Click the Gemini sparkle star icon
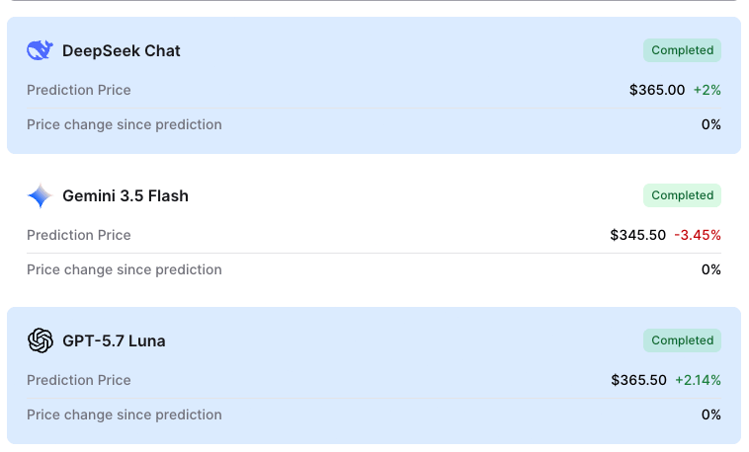Image resolution: width=749 pixels, height=452 pixels. pyautogui.click(x=40, y=195)
